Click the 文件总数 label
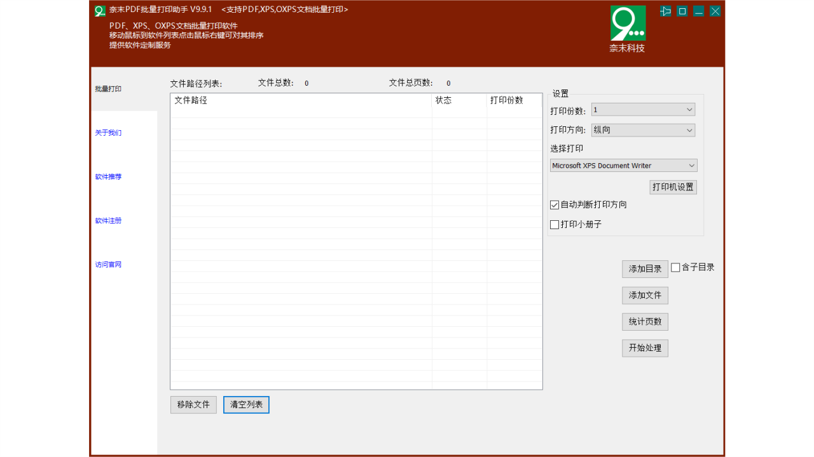This screenshot has height=457, width=814. click(x=276, y=83)
